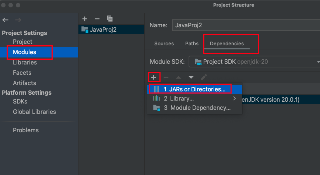Move dependency up with up arrow
The width and height of the screenshot is (320, 175).
pyautogui.click(x=179, y=77)
